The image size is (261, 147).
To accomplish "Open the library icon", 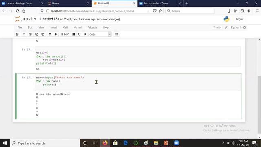I will (x=236, y=11).
